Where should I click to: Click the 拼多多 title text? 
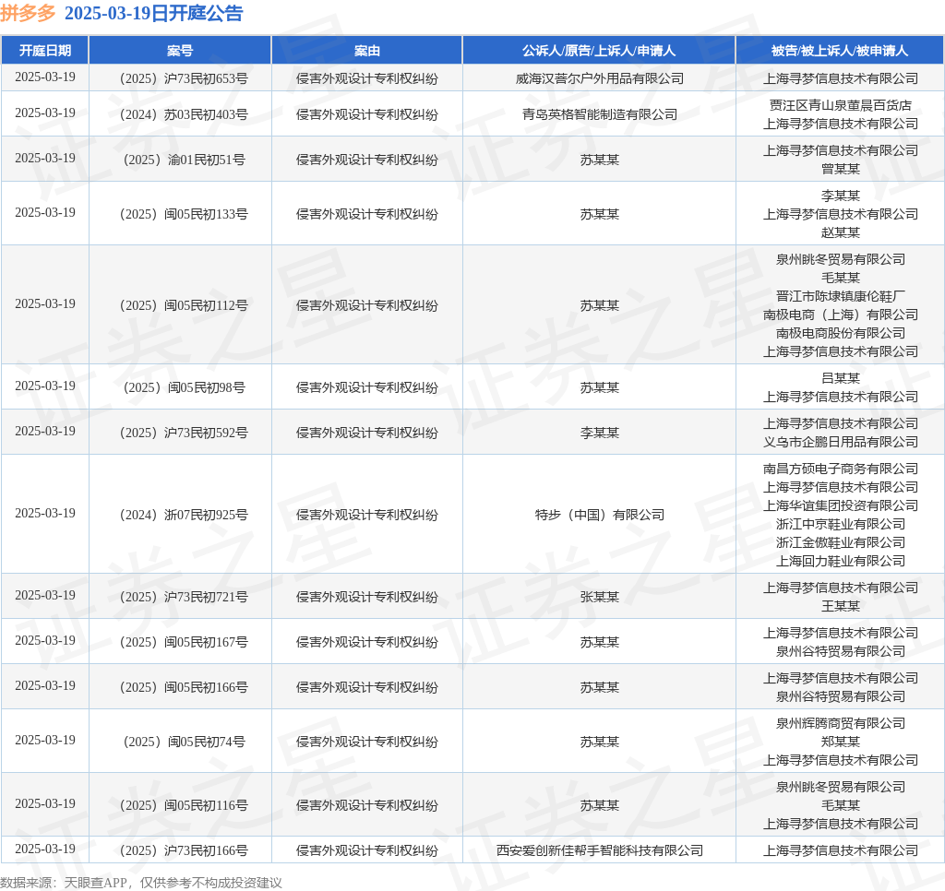(28, 13)
